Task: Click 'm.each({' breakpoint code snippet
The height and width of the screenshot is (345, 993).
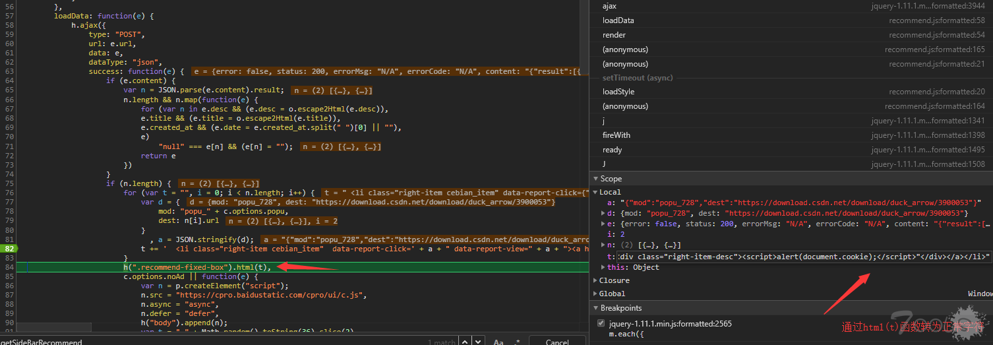Action: point(626,335)
